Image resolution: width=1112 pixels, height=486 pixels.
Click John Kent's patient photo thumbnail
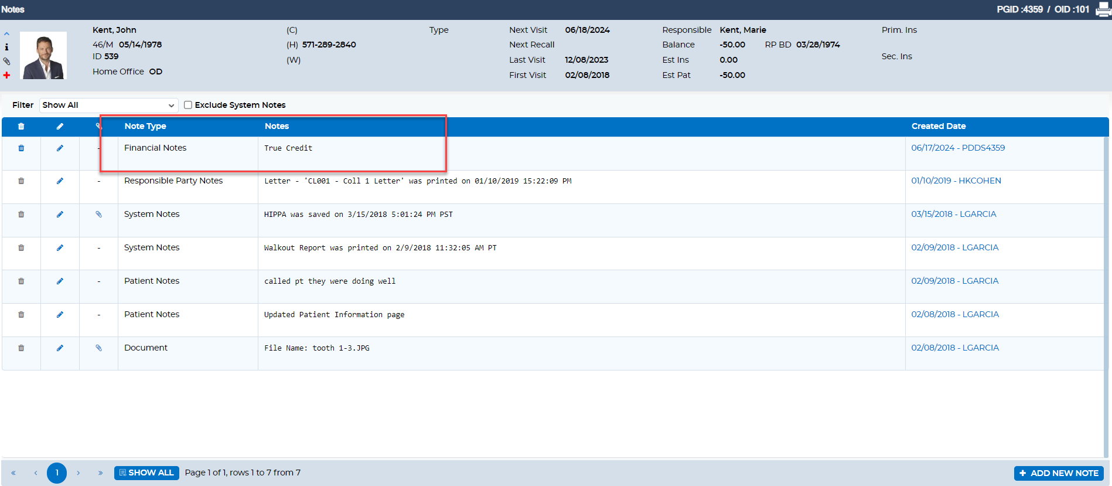pyautogui.click(x=43, y=55)
